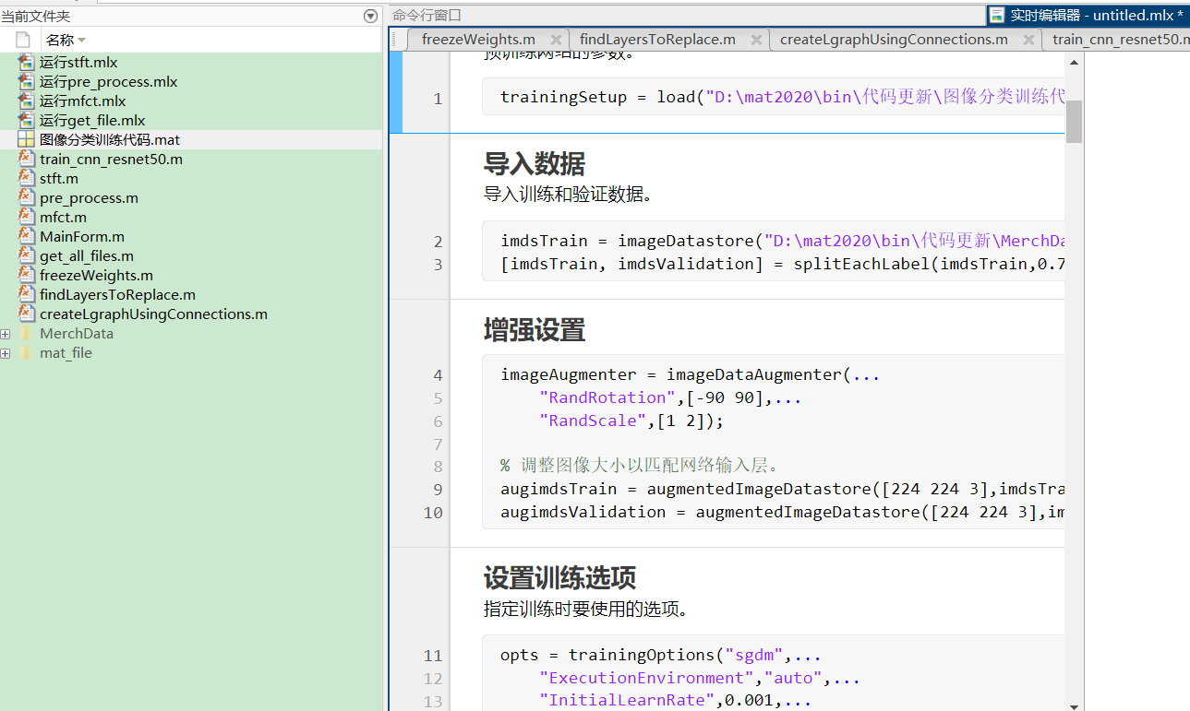
Task: Click the script icon of createLgraphUsingConnections.m
Action: pyautogui.click(x=26, y=314)
